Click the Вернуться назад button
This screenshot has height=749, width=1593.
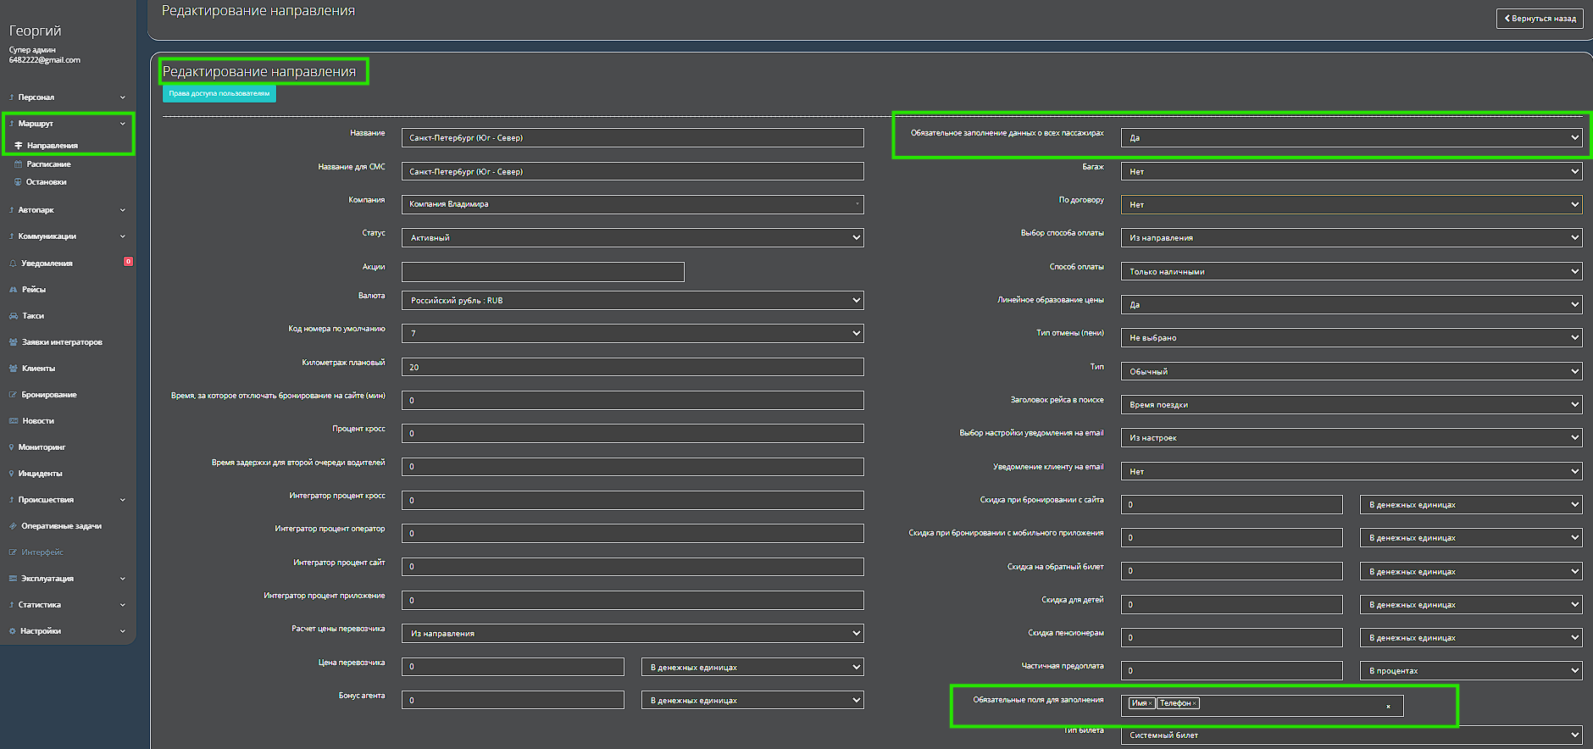pos(1540,19)
